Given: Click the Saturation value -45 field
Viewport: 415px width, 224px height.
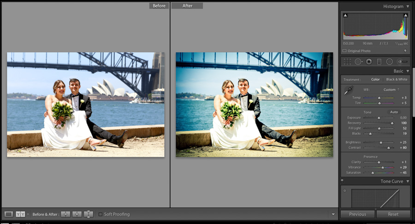Looking at the screenshot, I should tap(403, 172).
